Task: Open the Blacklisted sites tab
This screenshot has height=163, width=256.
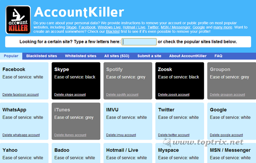Action: point(42,56)
